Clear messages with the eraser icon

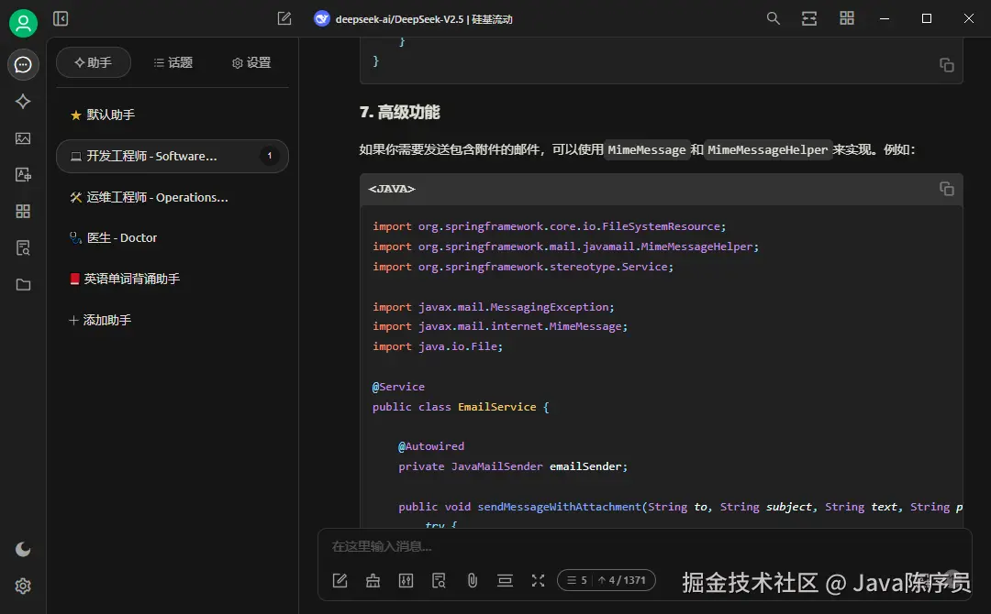[x=373, y=581]
